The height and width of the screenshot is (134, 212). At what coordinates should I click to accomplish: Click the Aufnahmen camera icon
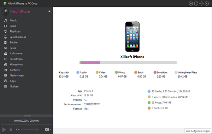pyautogui.click(x=5, y=54)
